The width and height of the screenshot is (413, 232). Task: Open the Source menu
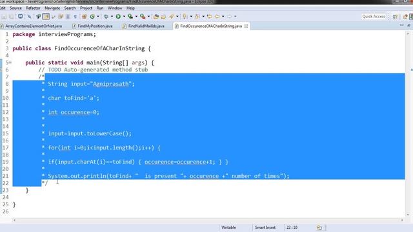15,8
